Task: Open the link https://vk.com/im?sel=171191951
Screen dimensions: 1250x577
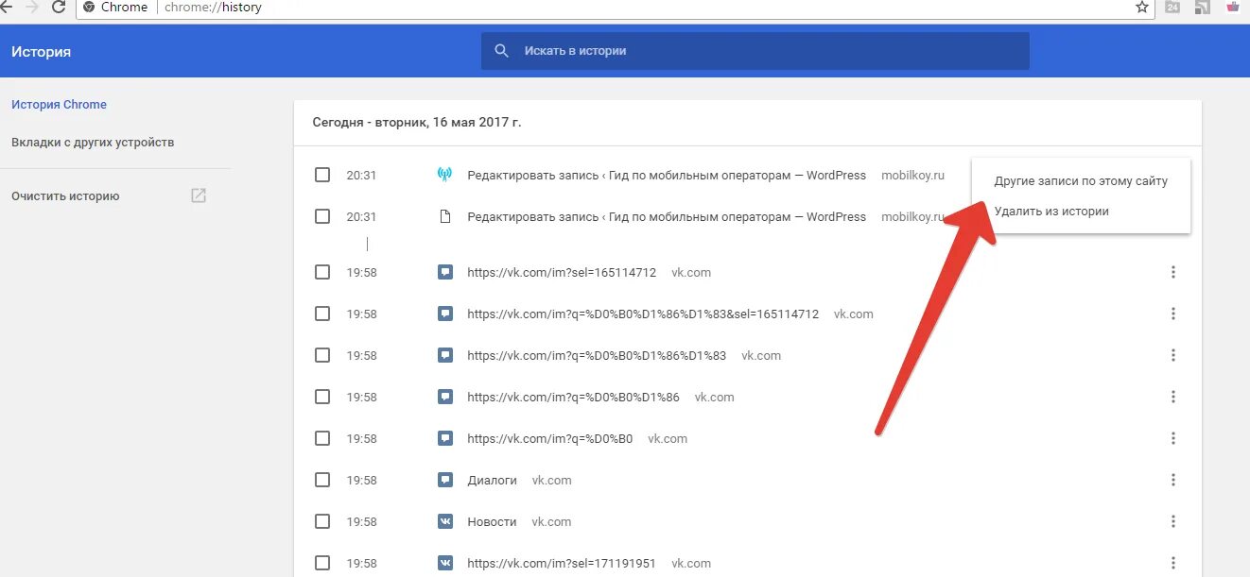Action: tap(562, 563)
